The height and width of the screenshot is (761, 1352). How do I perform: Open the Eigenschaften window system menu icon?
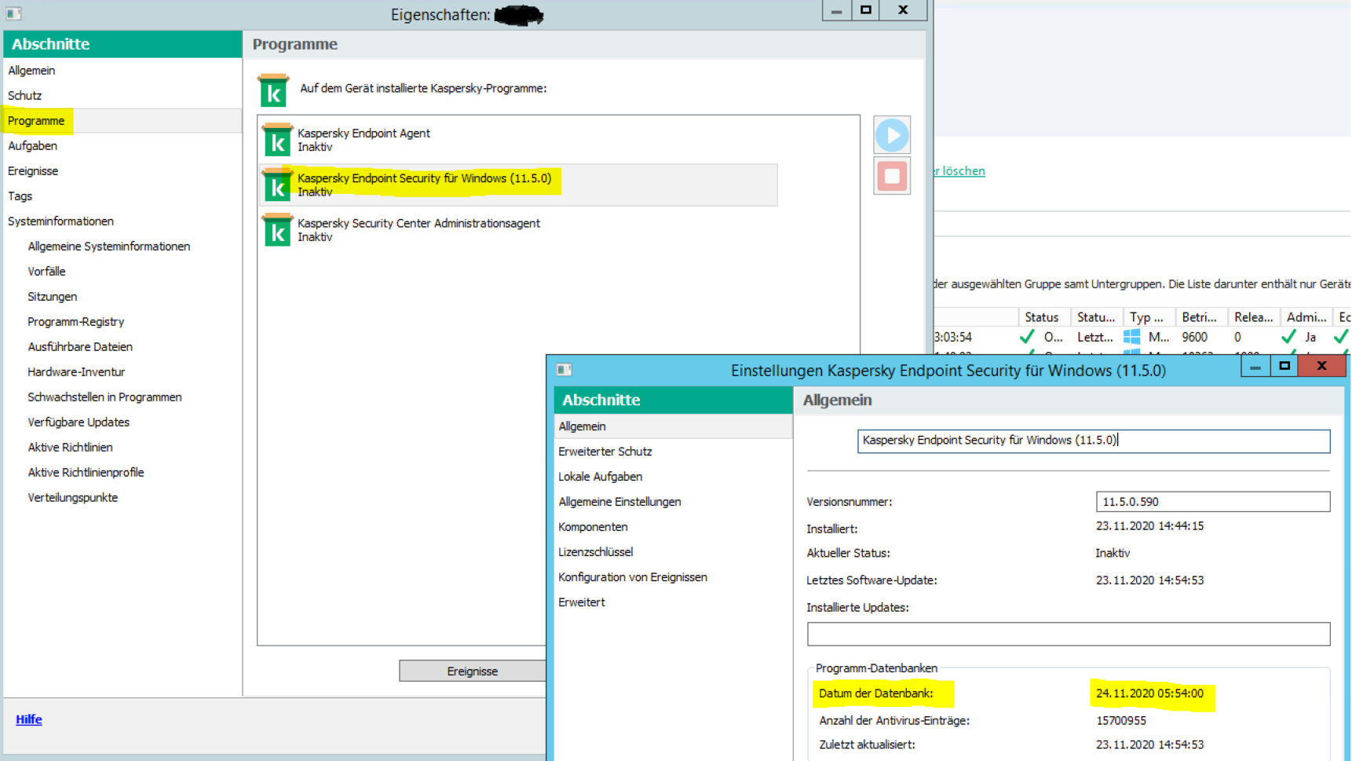(13, 13)
